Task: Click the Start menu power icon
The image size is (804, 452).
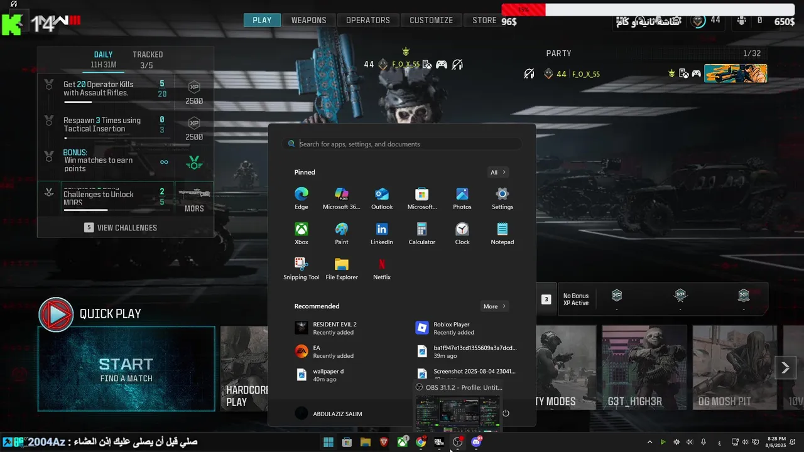Action: [506, 413]
